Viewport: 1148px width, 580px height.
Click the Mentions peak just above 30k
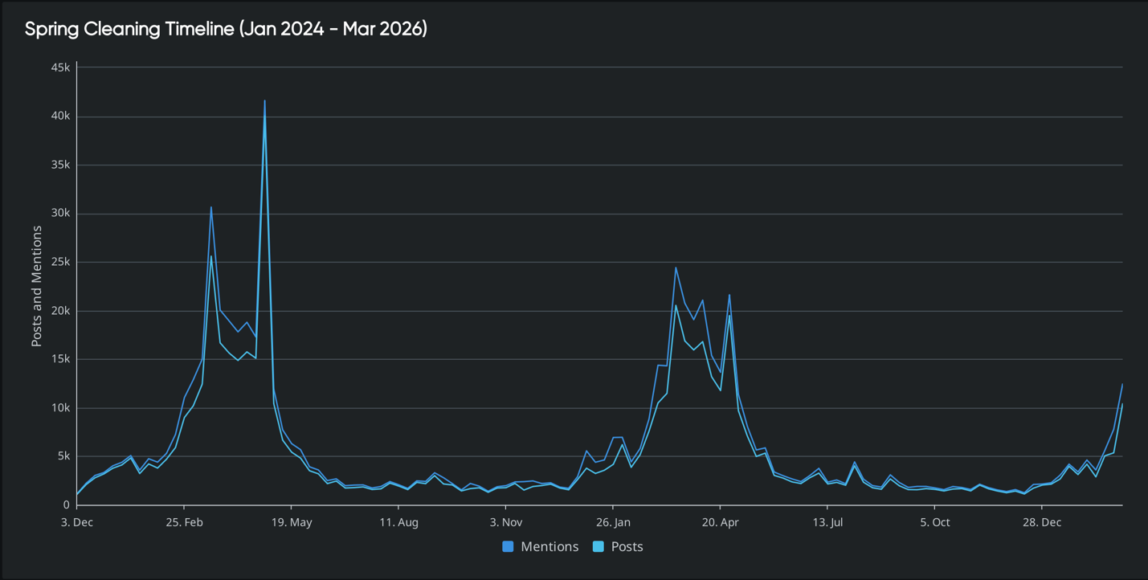tap(211, 207)
